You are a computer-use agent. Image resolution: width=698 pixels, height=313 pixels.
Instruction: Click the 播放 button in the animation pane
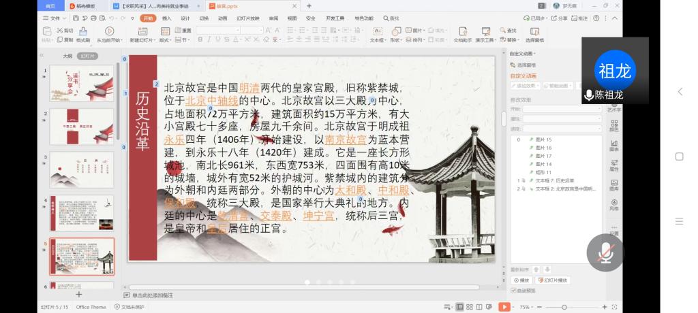pos(521,280)
